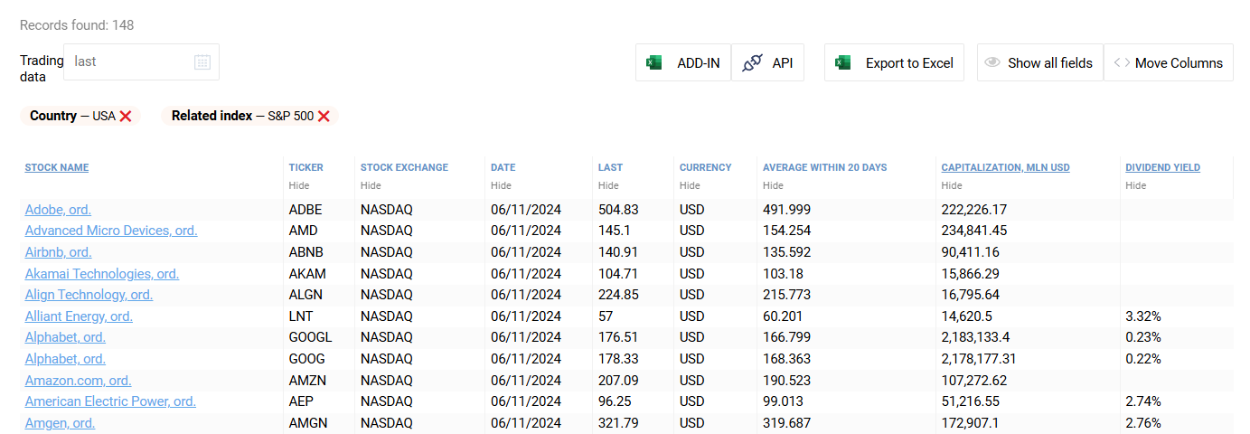Open the Airbnb, ord. link
This screenshot has height=434, width=1250.
(58, 252)
